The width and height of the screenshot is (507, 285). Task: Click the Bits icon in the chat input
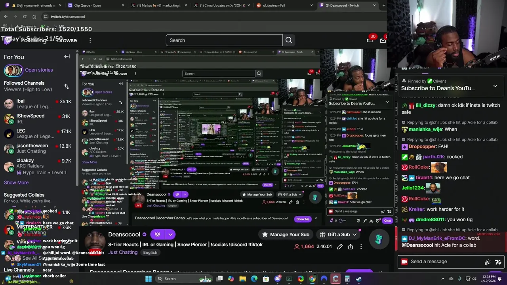488,262
